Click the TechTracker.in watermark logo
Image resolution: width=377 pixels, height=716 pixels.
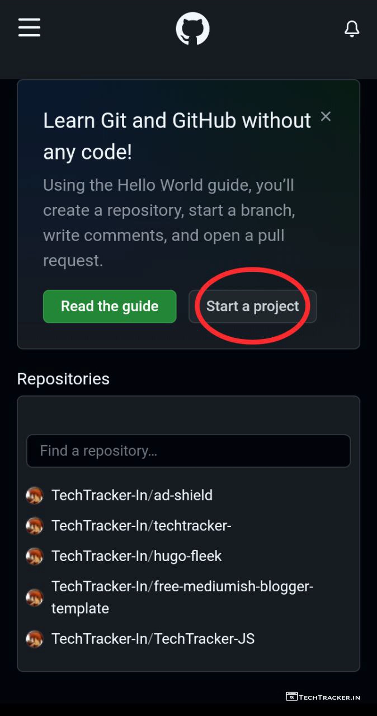323,697
